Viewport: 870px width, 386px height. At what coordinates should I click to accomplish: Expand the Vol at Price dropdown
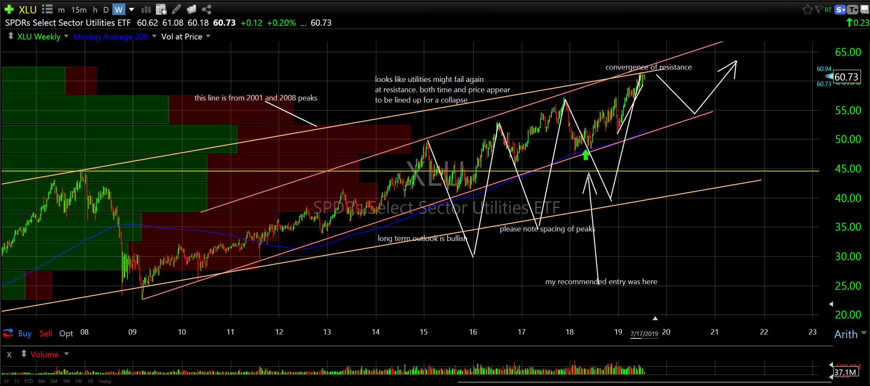point(208,36)
